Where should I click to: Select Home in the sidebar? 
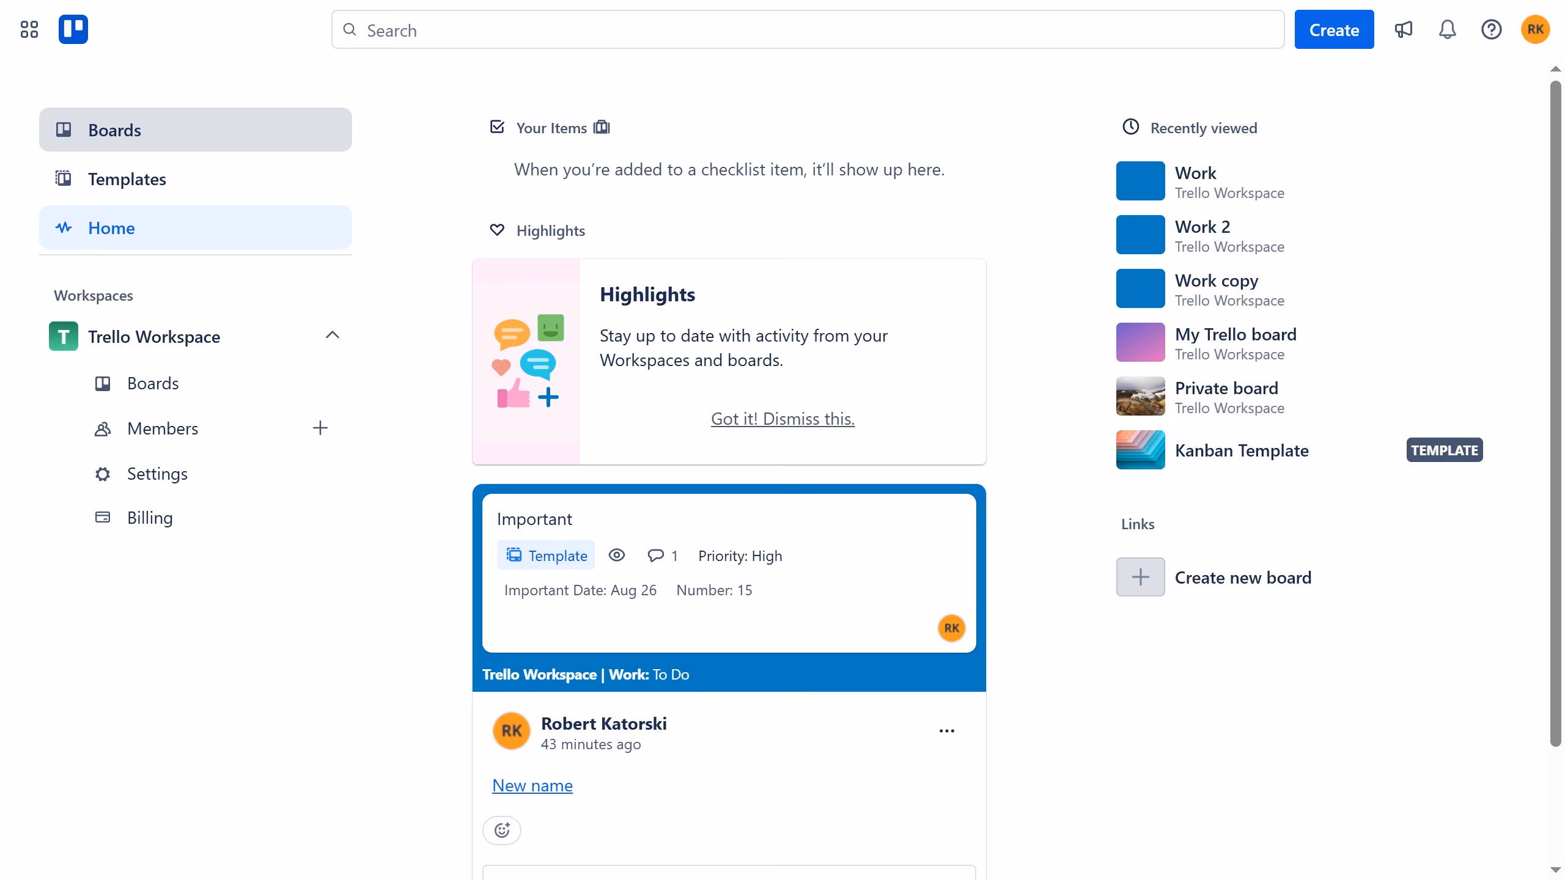(x=196, y=227)
